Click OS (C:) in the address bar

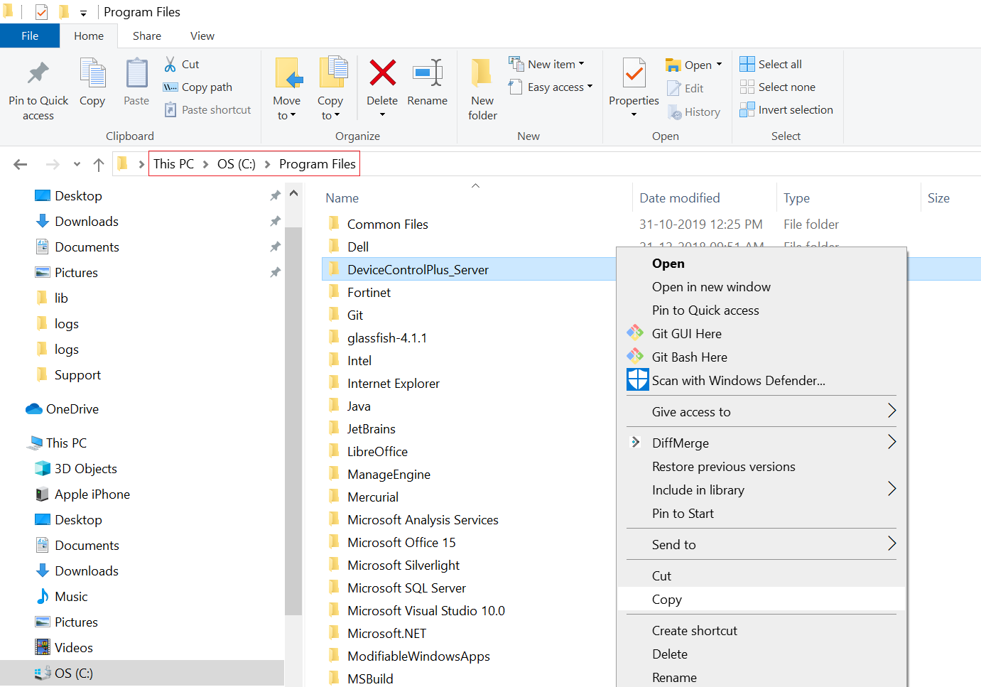coord(236,163)
